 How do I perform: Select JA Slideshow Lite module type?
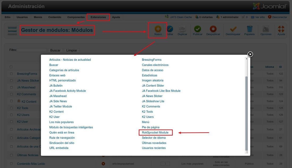[153, 101]
